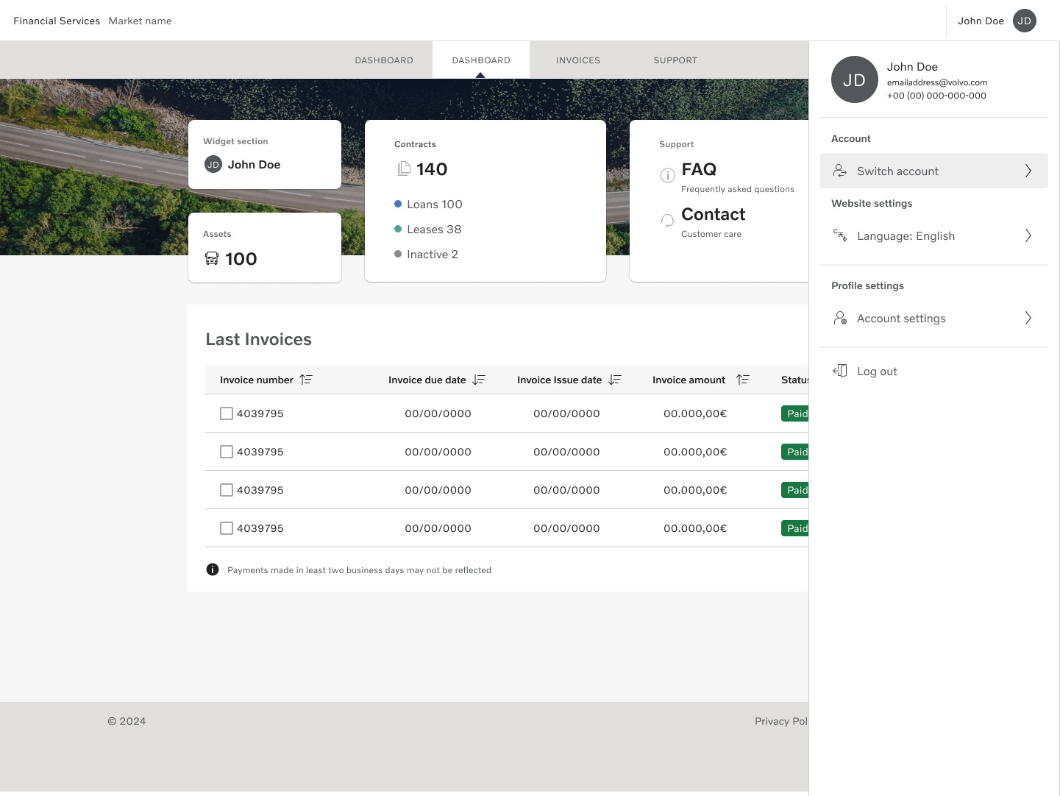
Task: Click the Status column header
Action: point(794,380)
